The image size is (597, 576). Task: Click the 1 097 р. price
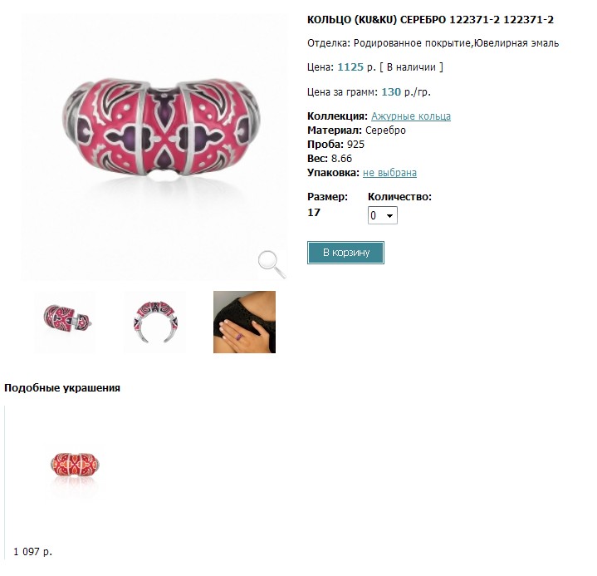tap(32, 552)
